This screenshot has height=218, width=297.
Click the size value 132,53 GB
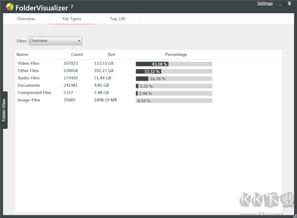tap(104, 63)
